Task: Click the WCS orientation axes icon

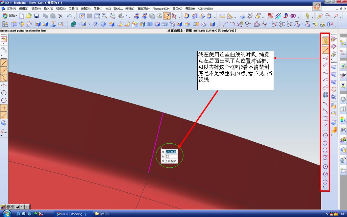Action: pos(112,16)
